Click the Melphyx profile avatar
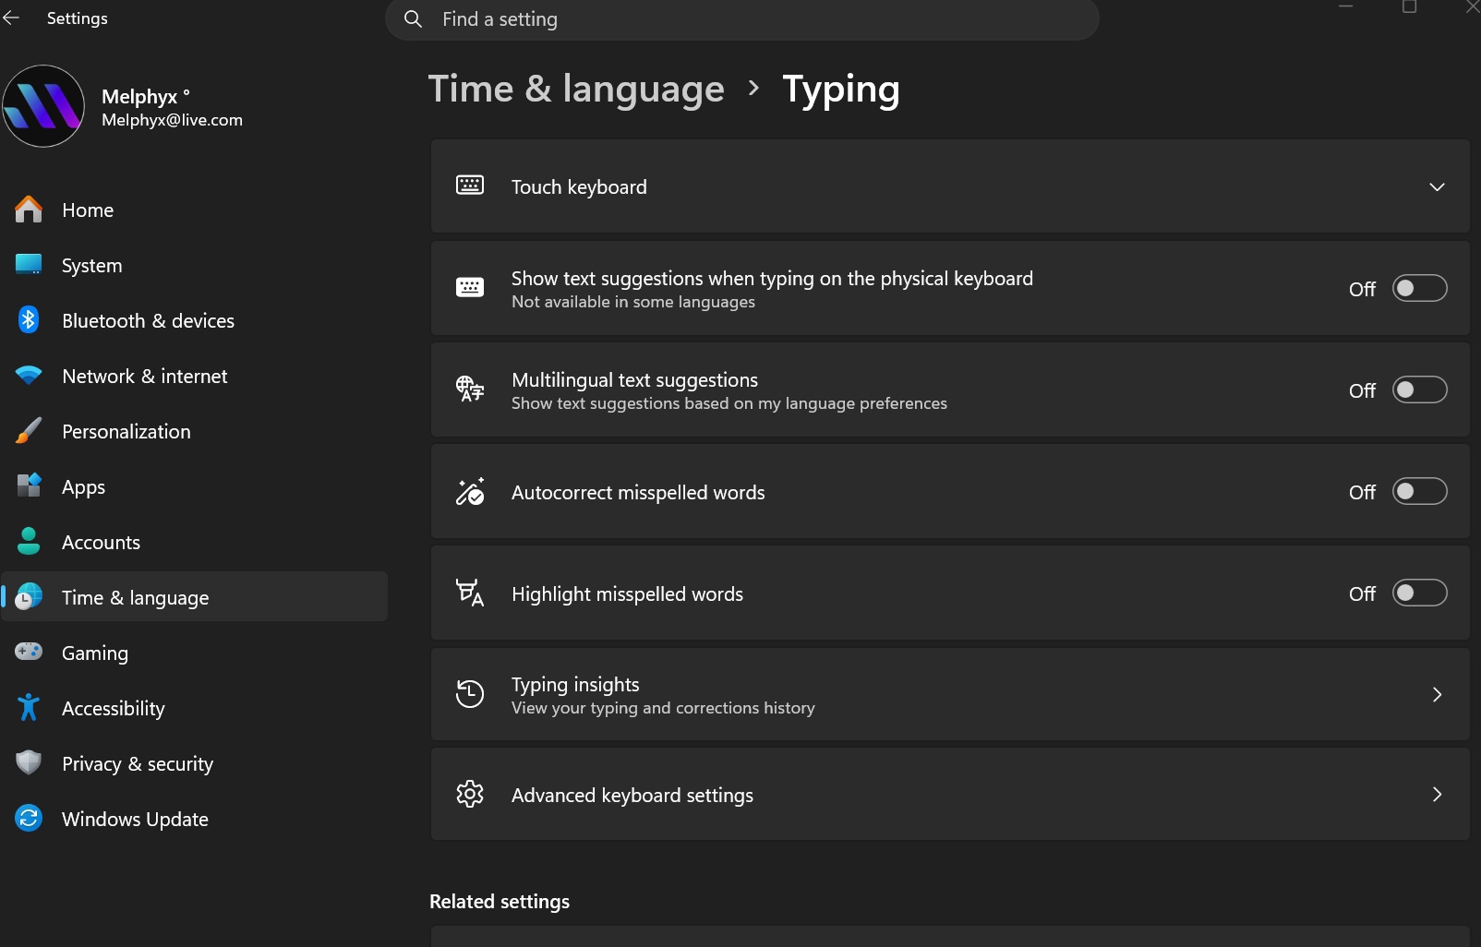 43,106
